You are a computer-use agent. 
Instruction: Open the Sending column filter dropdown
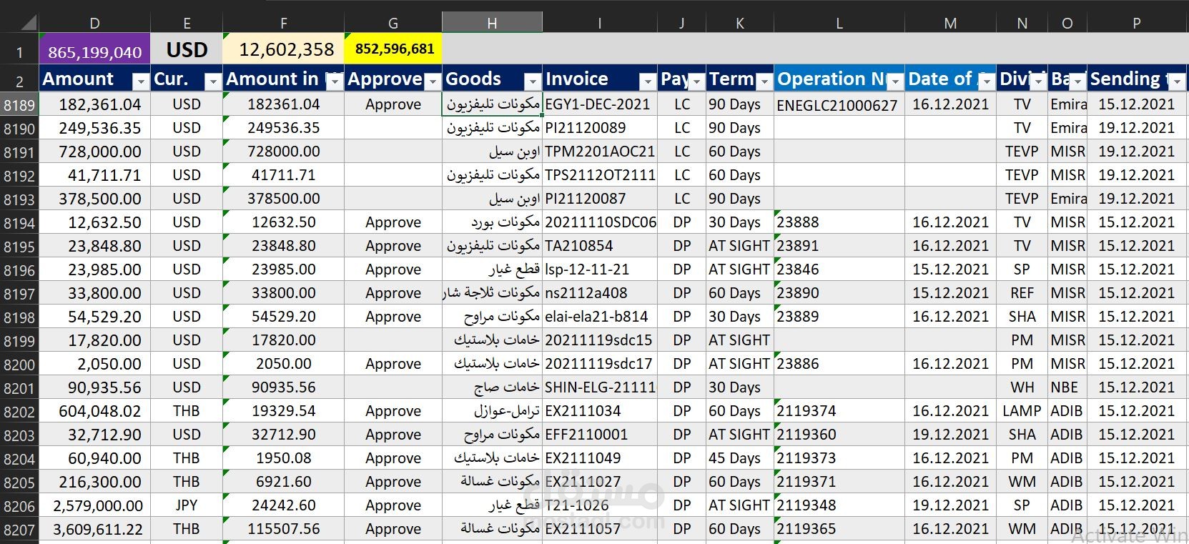click(x=1178, y=81)
